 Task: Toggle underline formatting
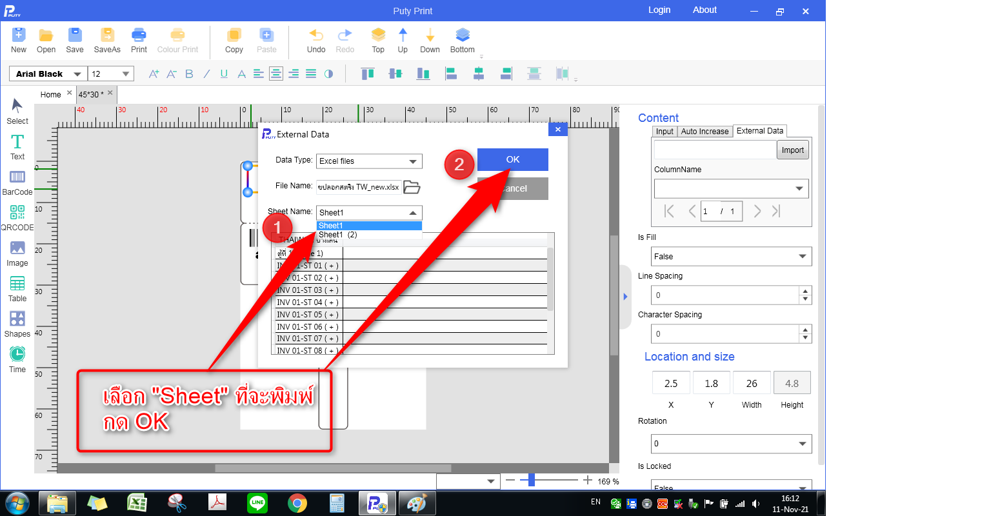pos(224,74)
